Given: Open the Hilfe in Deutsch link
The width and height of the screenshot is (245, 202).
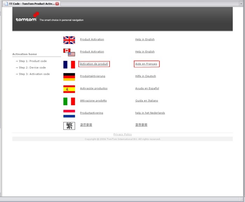Looking at the screenshot, I should point(146,76).
